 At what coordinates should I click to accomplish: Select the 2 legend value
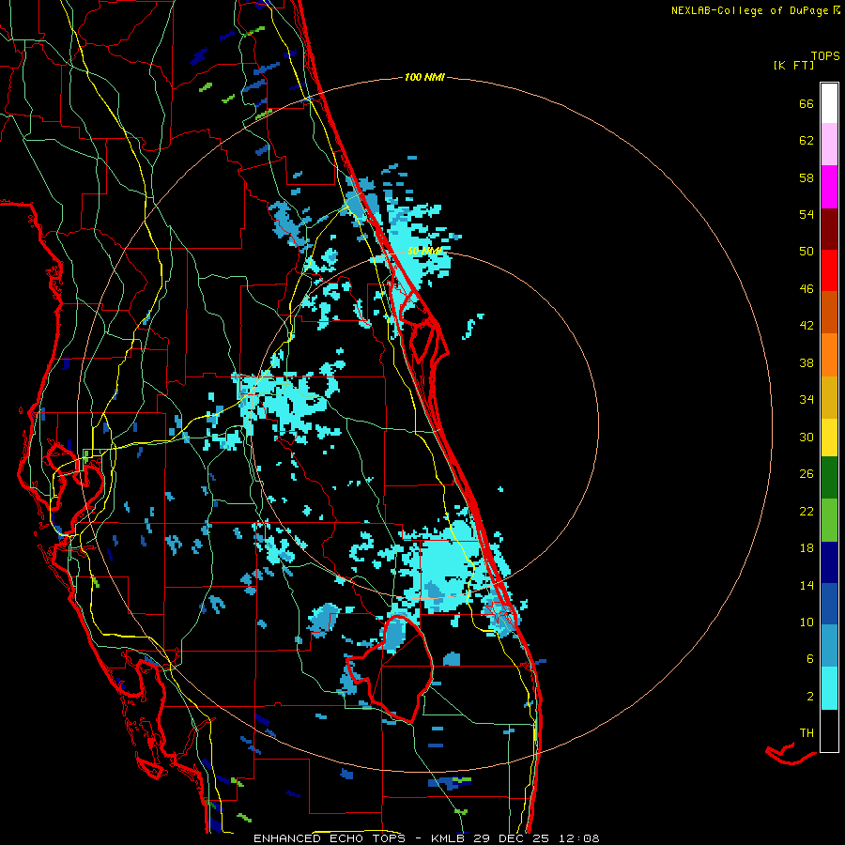tap(810, 697)
